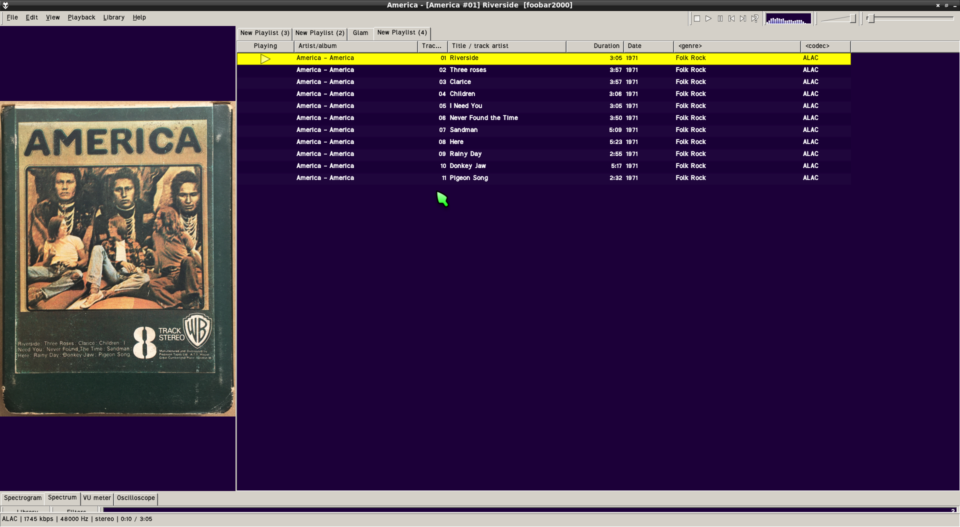Select the track Three roses
The width and height of the screenshot is (960, 527).
[x=543, y=70]
